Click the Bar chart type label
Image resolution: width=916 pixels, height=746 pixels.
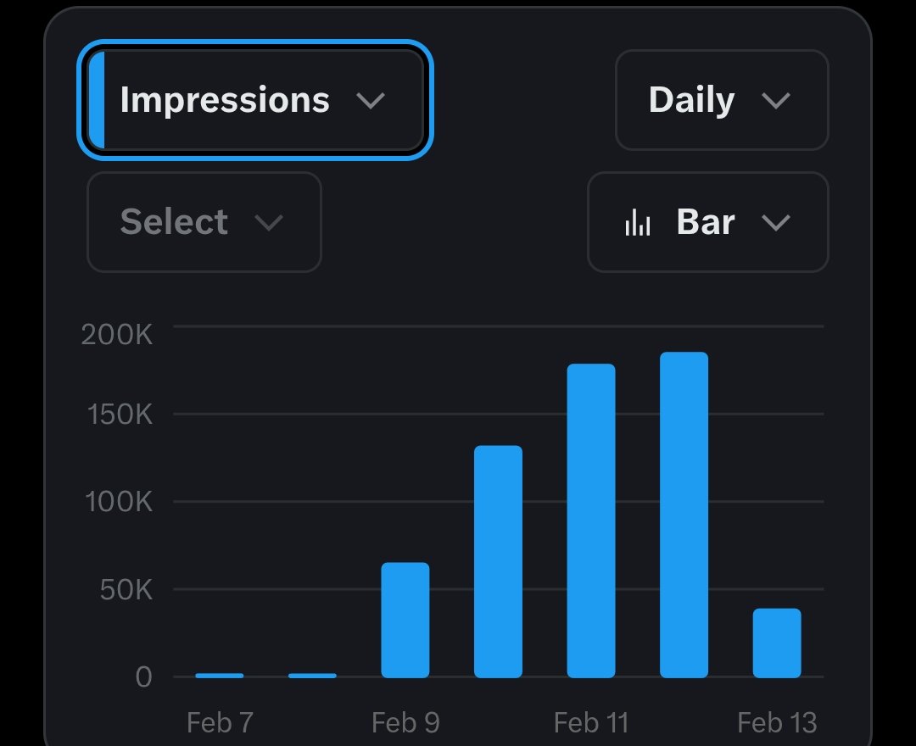[x=706, y=222]
